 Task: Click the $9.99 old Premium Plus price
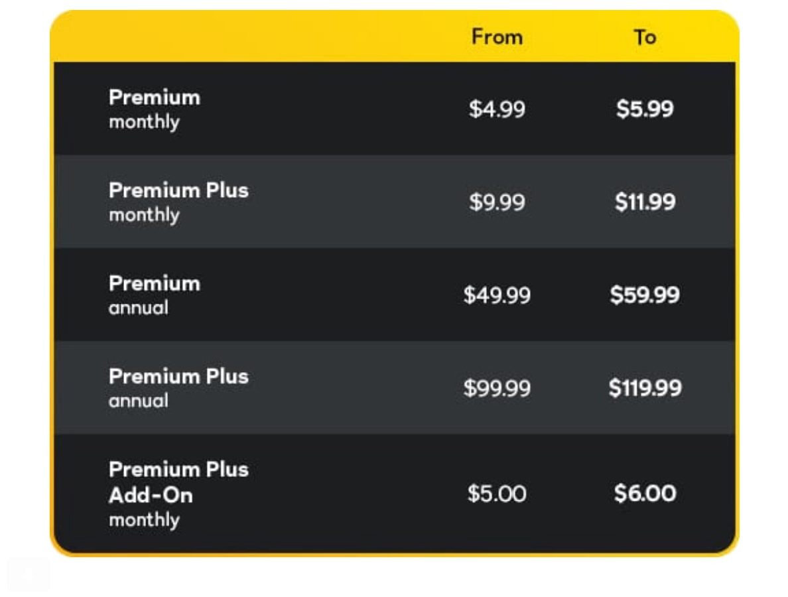[497, 202]
